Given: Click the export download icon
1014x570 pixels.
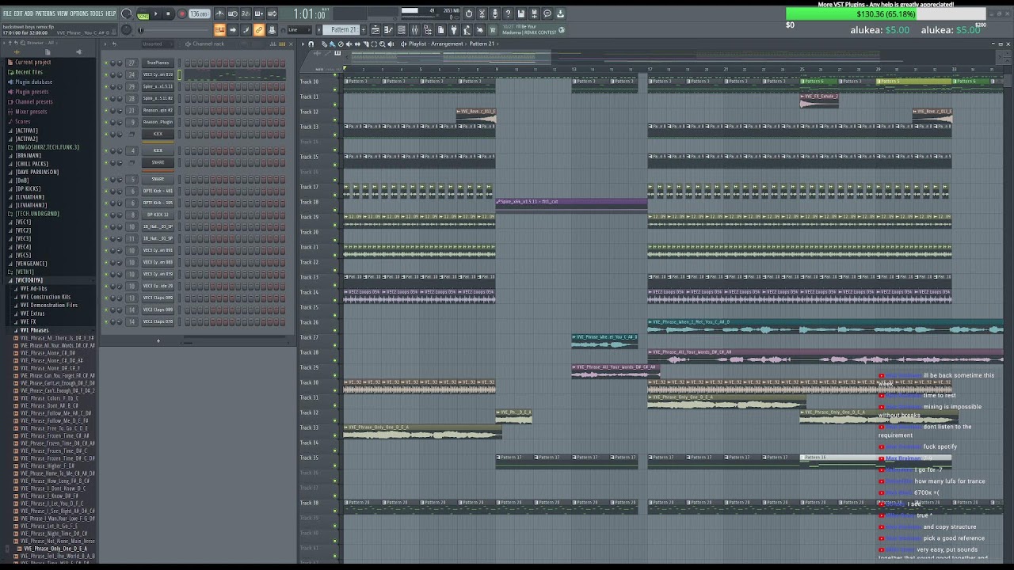Looking at the screenshot, I should click(560, 13).
